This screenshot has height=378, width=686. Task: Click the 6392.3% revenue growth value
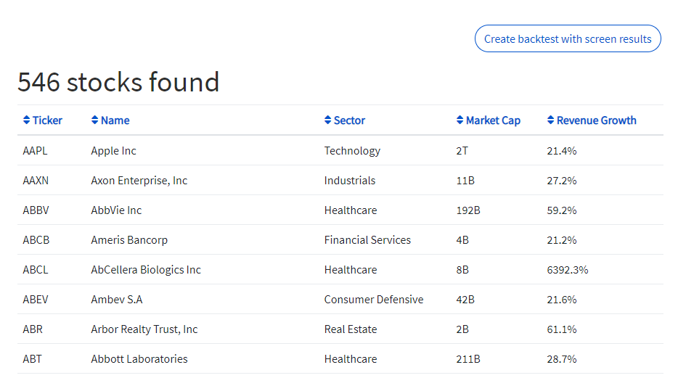(568, 270)
